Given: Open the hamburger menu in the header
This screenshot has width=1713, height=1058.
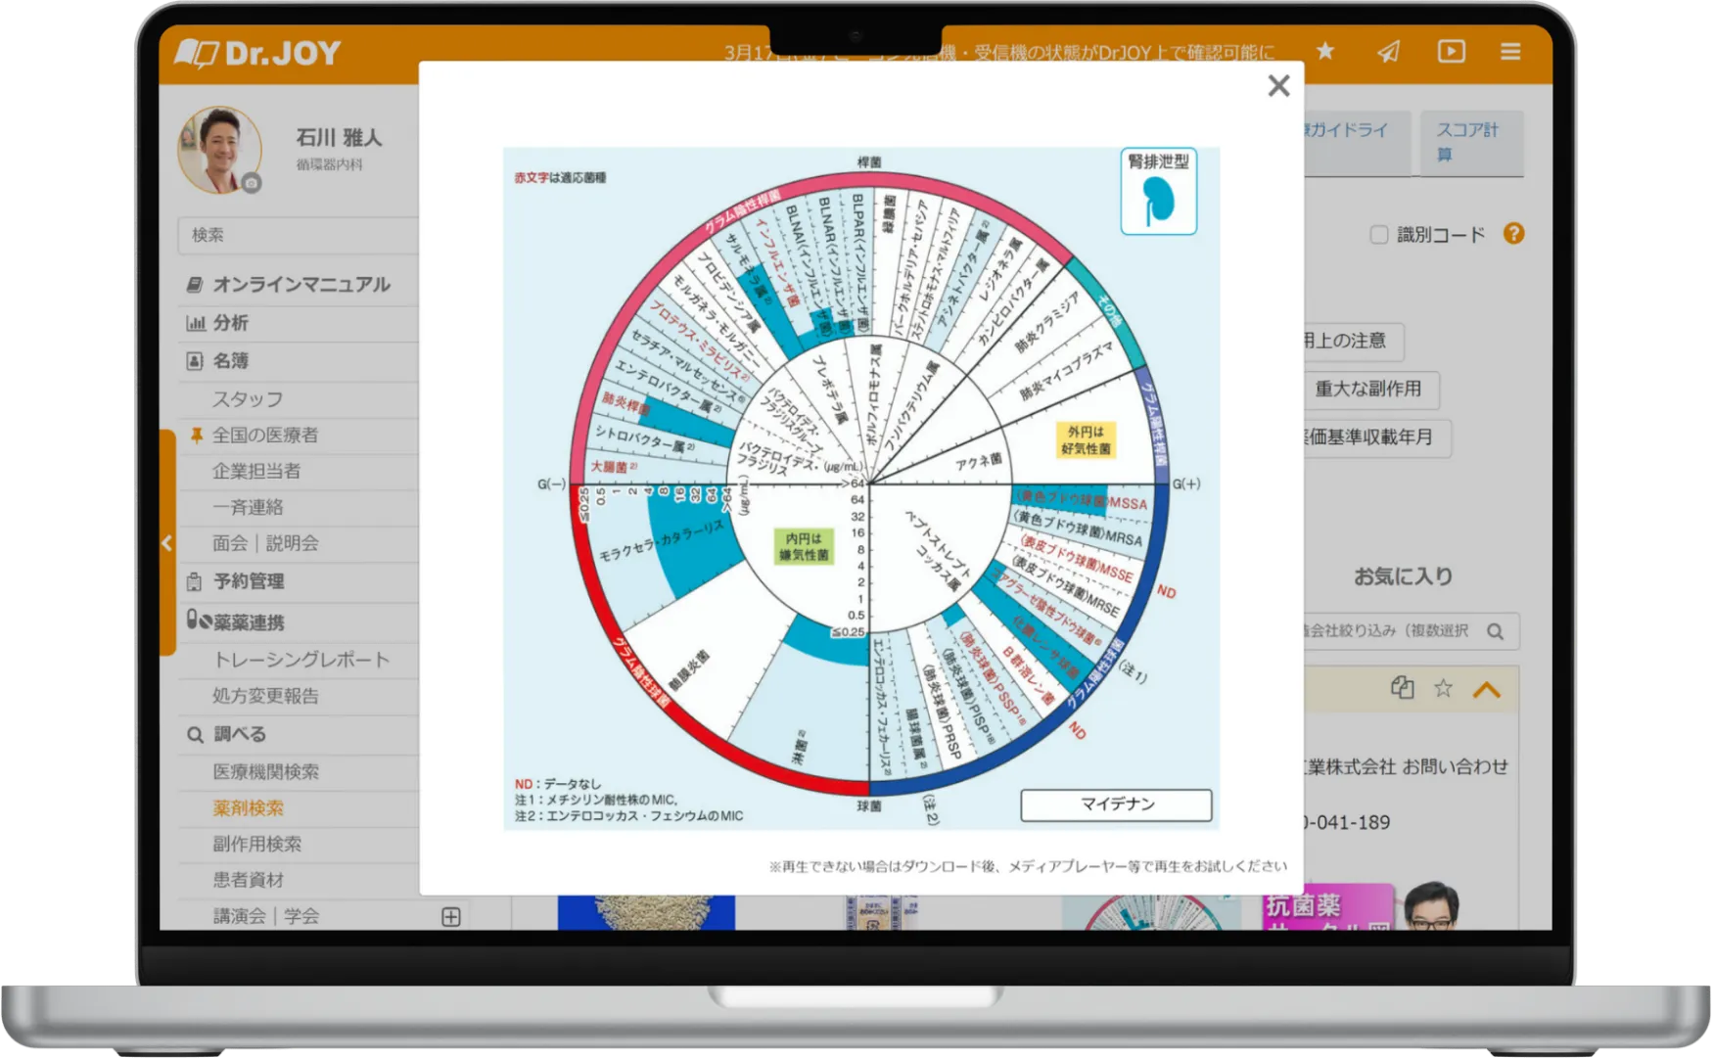Looking at the screenshot, I should [1510, 51].
